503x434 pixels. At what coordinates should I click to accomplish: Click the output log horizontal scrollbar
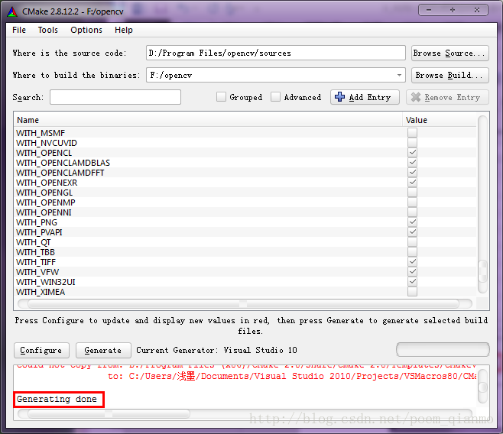pyautogui.click(x=245, y=413)
